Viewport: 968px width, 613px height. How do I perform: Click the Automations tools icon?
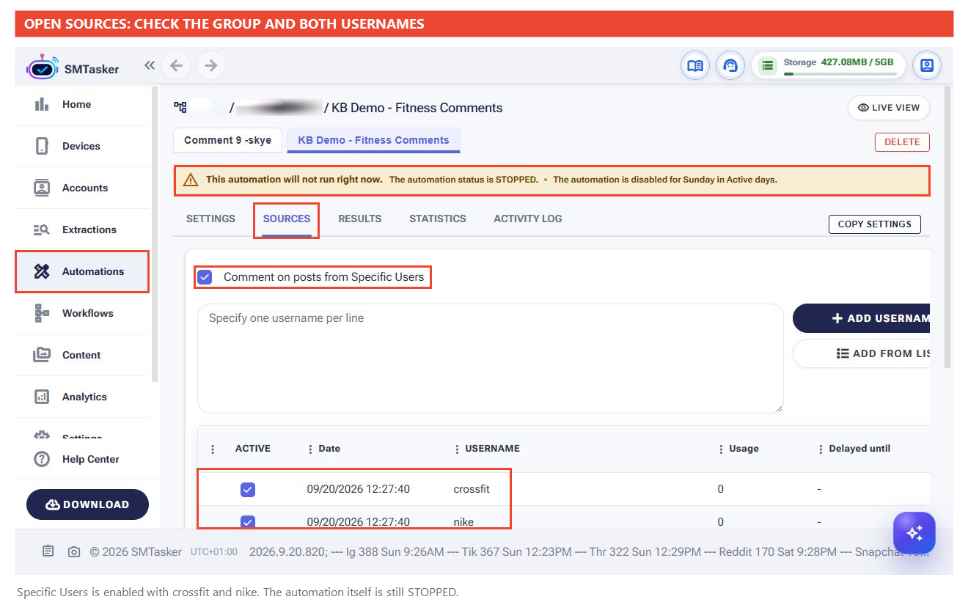(42, 271)
